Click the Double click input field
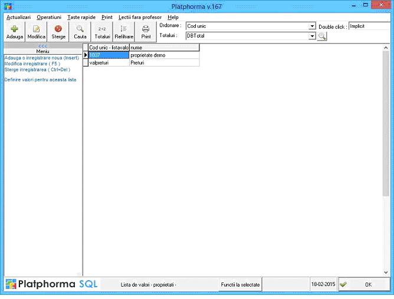The image size is (394, 299). [369, 26]
